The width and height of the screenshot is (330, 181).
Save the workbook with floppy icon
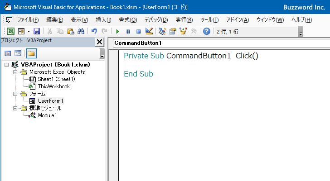coord(37,32)
